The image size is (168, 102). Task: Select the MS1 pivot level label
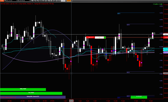(119, 98)
